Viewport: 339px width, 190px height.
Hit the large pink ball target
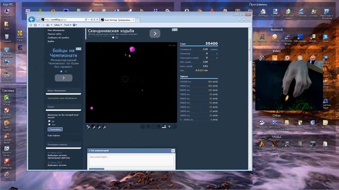[132, 49]
